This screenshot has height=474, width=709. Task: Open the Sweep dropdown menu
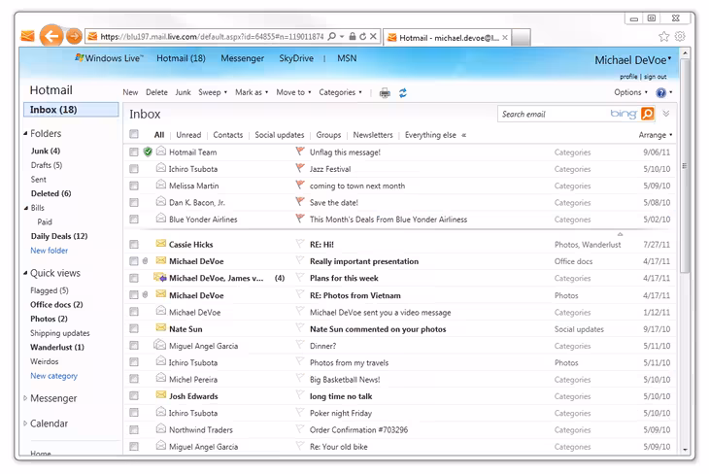click(x=213, y=92)
